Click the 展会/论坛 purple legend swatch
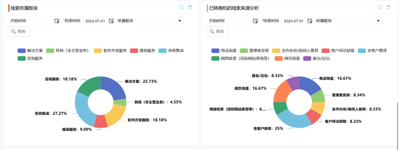The width and height of the screenshot is (399, 150). (x=307, y=58)
